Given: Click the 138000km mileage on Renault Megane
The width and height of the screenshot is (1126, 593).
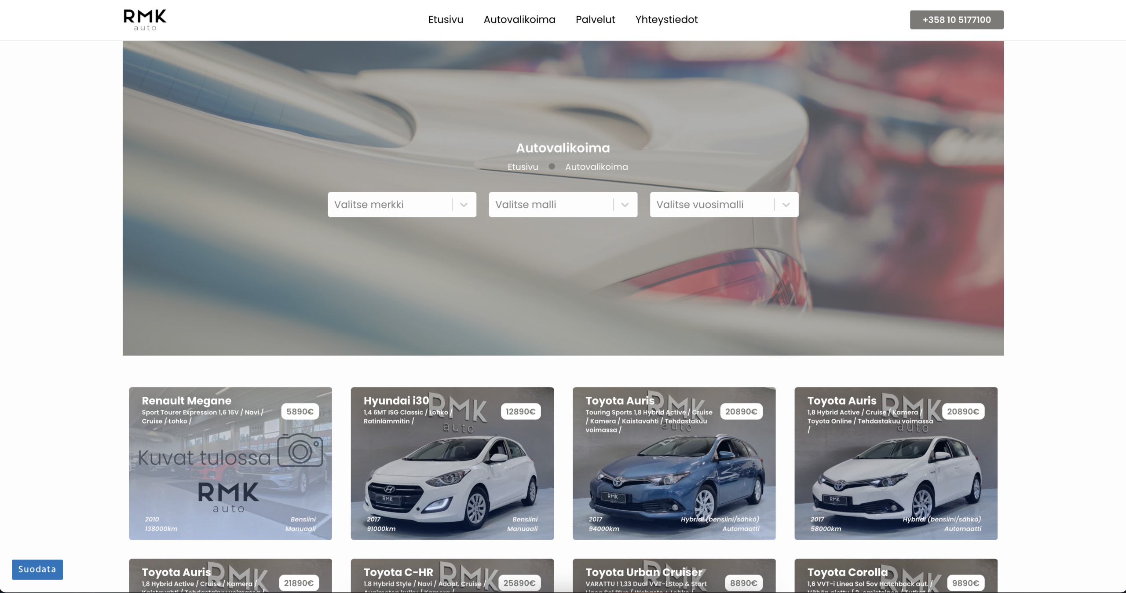Looking at the screenshot, I should tap(161, 529).
